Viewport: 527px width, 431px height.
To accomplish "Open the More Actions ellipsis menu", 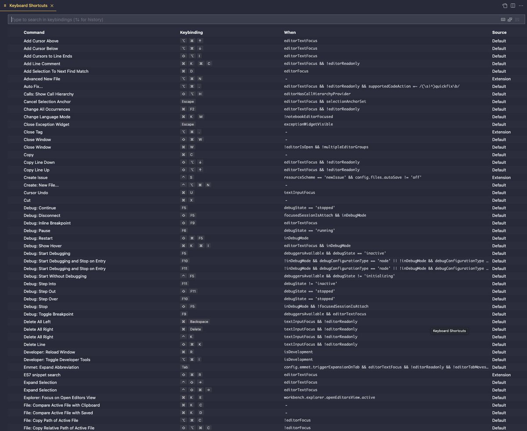I will (521, 6).
